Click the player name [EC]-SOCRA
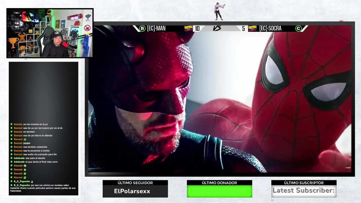Image resolution: width=361 pixels, height=203 pixels. [x=270, y=28]
